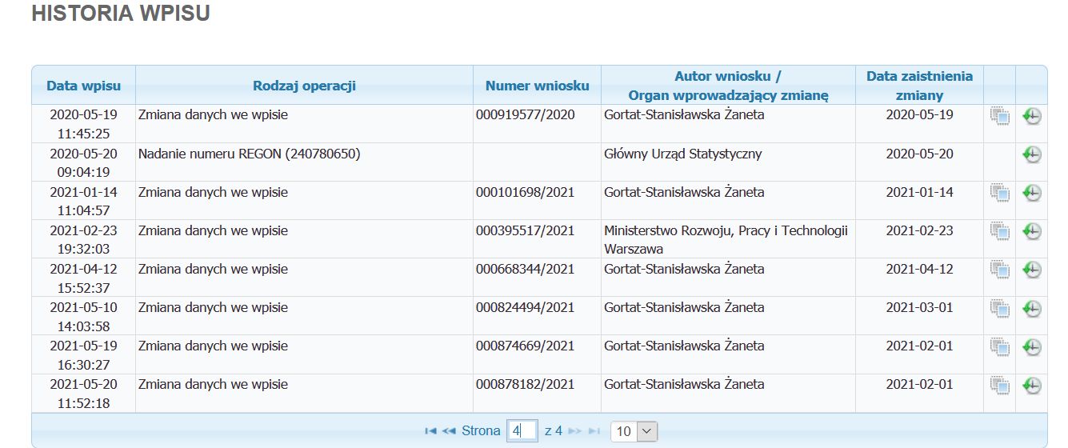Select the Główny Urząd Statystyczny cell
1068x448 pixels.
682,154
